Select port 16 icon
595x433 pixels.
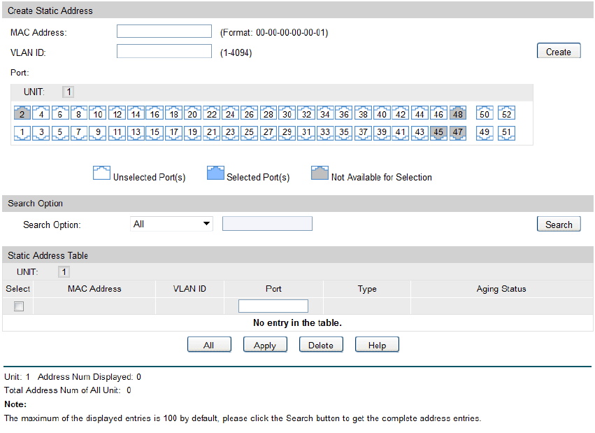[155, 113]
